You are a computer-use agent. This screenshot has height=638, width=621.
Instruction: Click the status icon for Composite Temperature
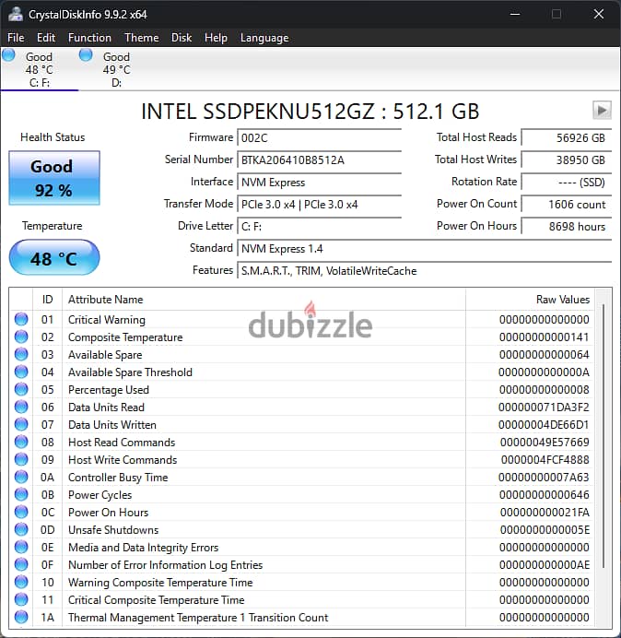click(x=21, y=337)
